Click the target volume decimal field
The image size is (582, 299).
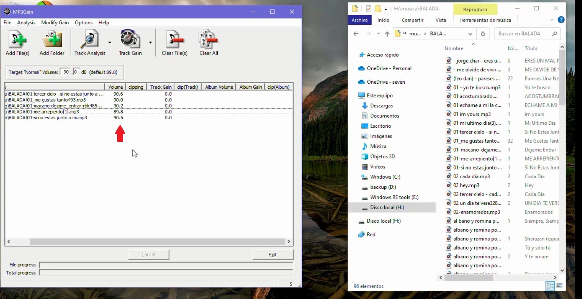tap(76, 72)
